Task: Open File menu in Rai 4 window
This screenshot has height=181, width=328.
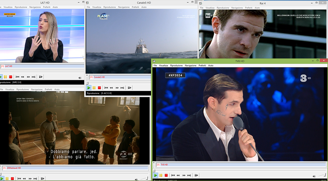Action: coord(201,8)
